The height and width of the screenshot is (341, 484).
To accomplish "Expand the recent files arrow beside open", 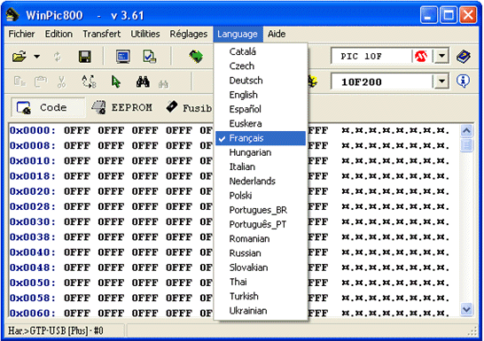I will 36,57.
